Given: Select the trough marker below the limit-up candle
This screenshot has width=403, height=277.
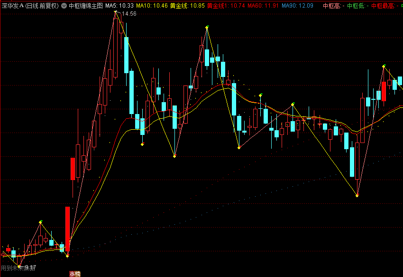Looking at the screenshot, I should [67, 256].
